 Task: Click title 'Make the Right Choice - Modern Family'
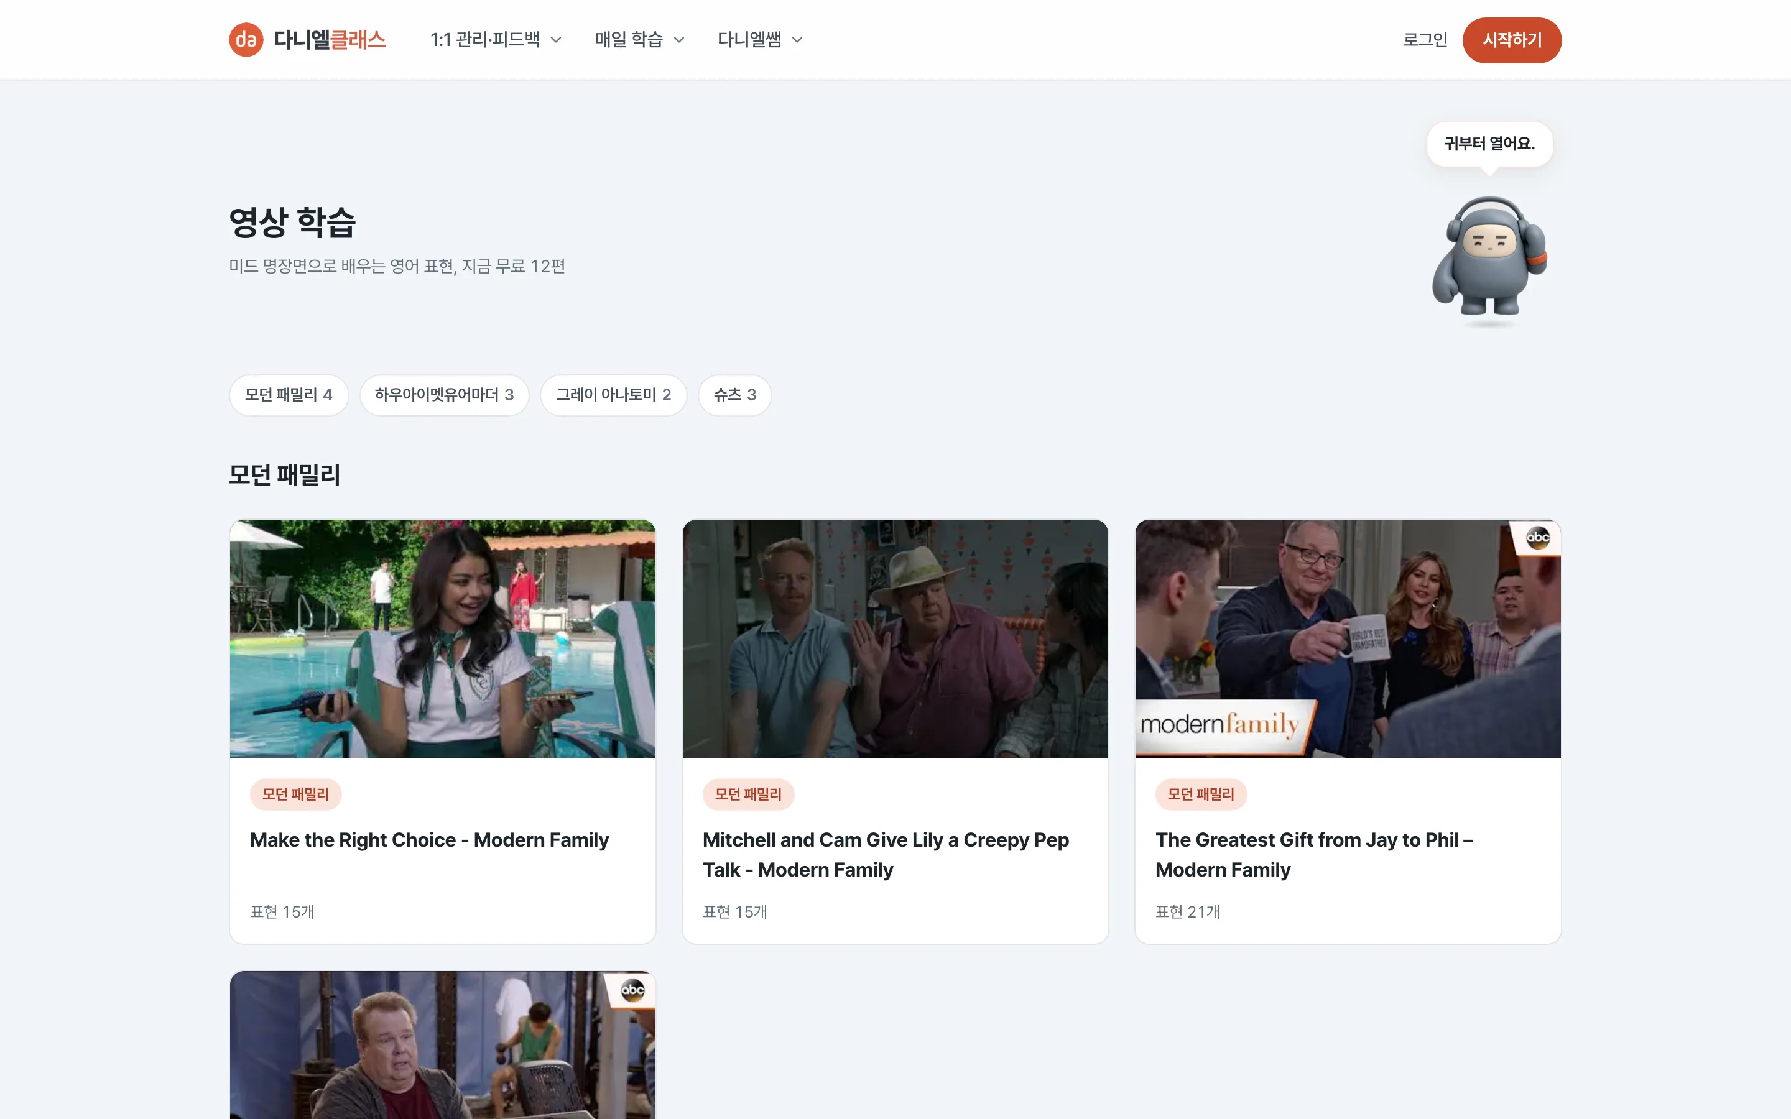click(429, 840)
